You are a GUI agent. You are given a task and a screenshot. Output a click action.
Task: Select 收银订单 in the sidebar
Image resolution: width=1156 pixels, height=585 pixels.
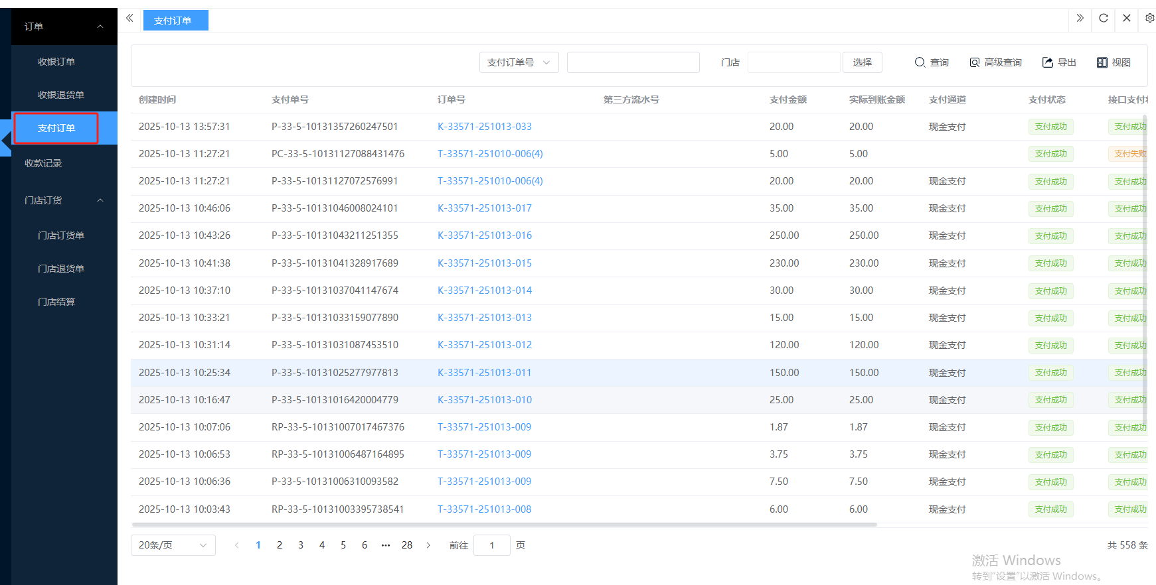tap(56, 62)
